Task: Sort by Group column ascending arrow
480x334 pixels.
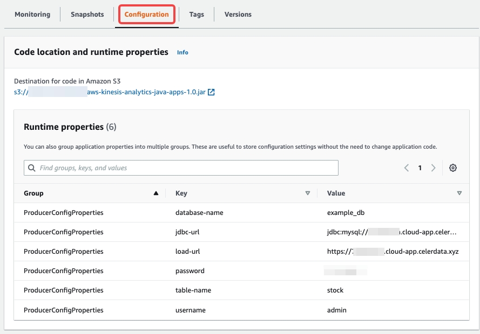Action: point(156,193)
